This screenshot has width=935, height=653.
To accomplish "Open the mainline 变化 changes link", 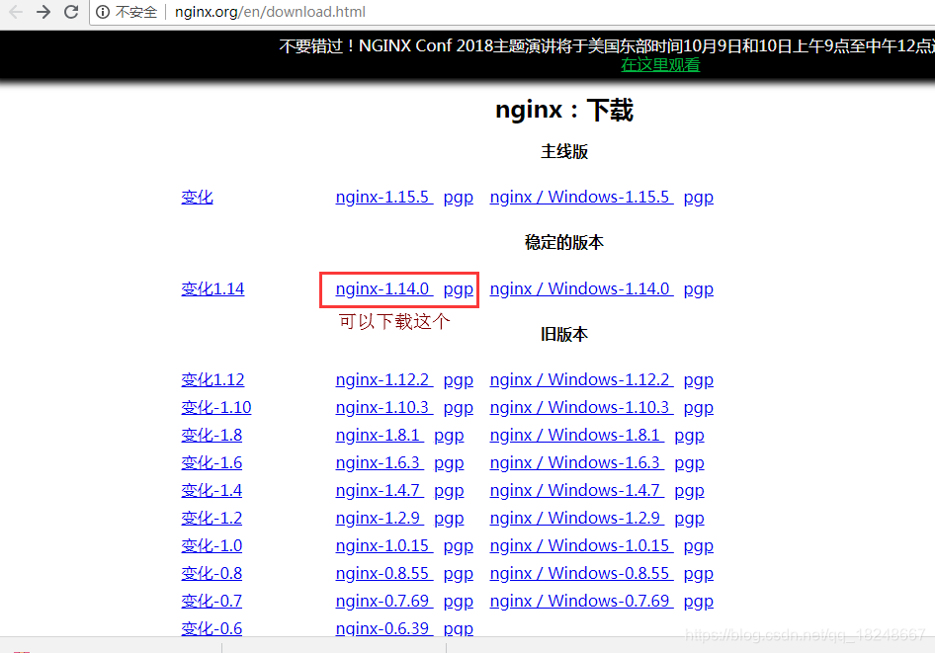I will [x=197, y=198].
